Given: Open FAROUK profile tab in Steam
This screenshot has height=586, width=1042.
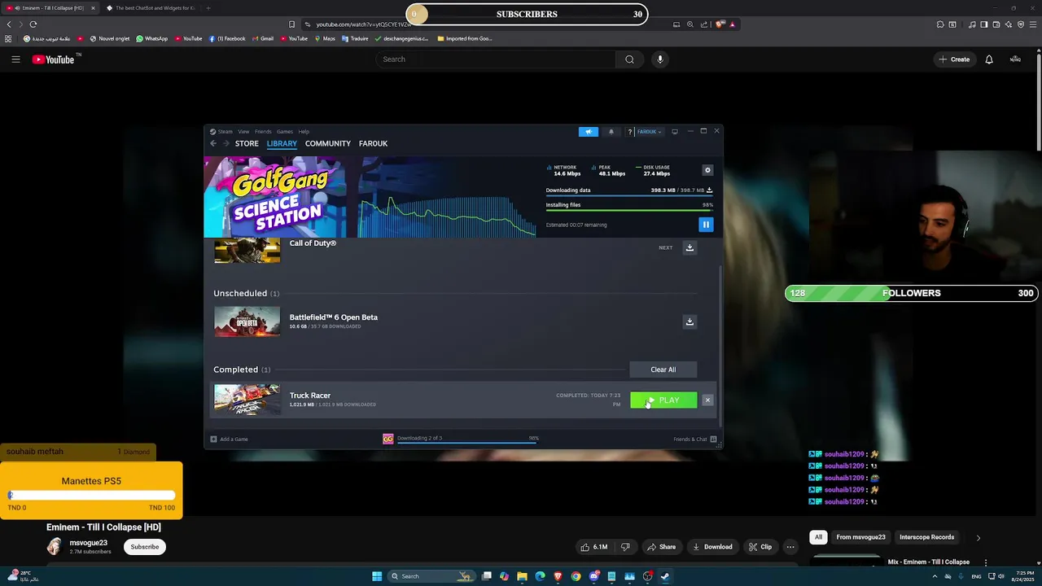Looking at the screenshot, I should pyautogui.click(x=373, y=143).
